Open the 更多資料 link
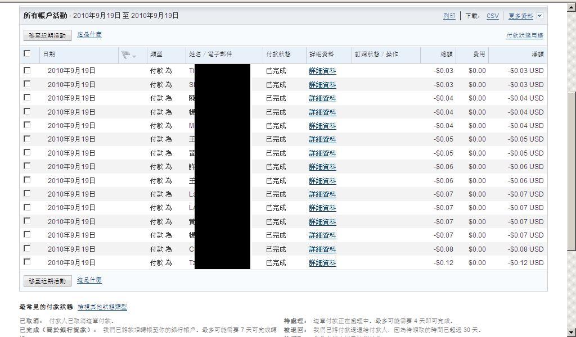 (x=520, y=16)
